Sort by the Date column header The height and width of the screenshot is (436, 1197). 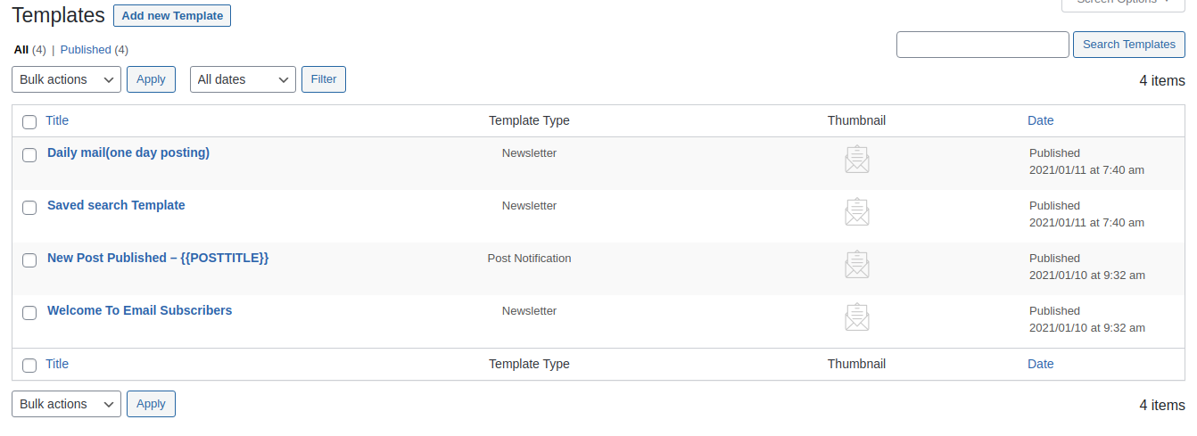(x=1040, y=120)
